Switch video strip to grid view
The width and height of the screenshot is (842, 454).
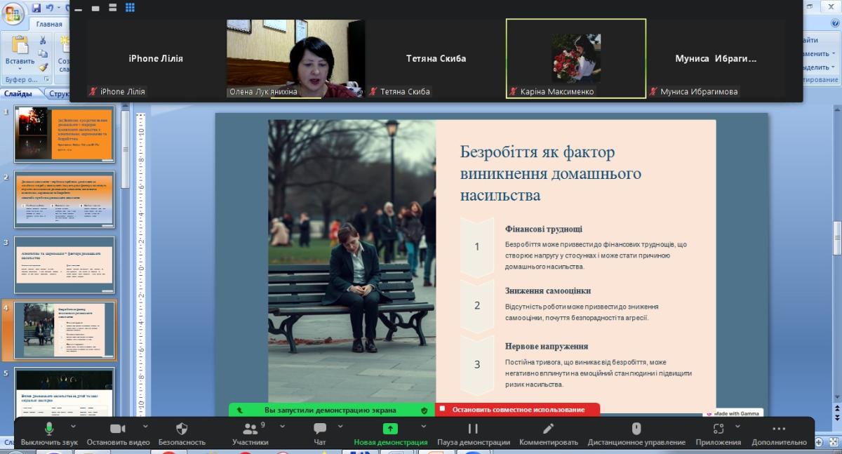[x=130, y=8]
